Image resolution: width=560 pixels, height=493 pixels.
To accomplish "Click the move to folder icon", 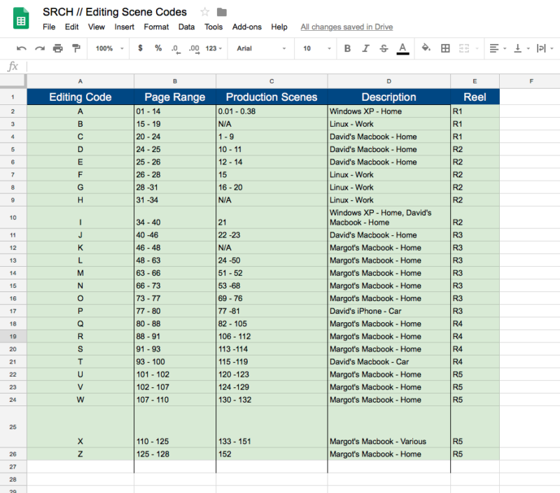I will click(x=222, y=12).
